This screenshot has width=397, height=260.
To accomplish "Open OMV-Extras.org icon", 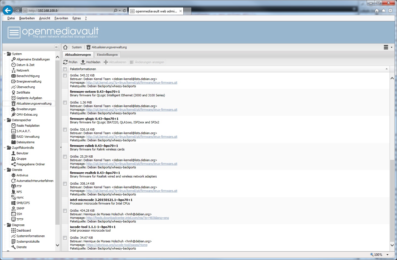I will coord(13,115).
